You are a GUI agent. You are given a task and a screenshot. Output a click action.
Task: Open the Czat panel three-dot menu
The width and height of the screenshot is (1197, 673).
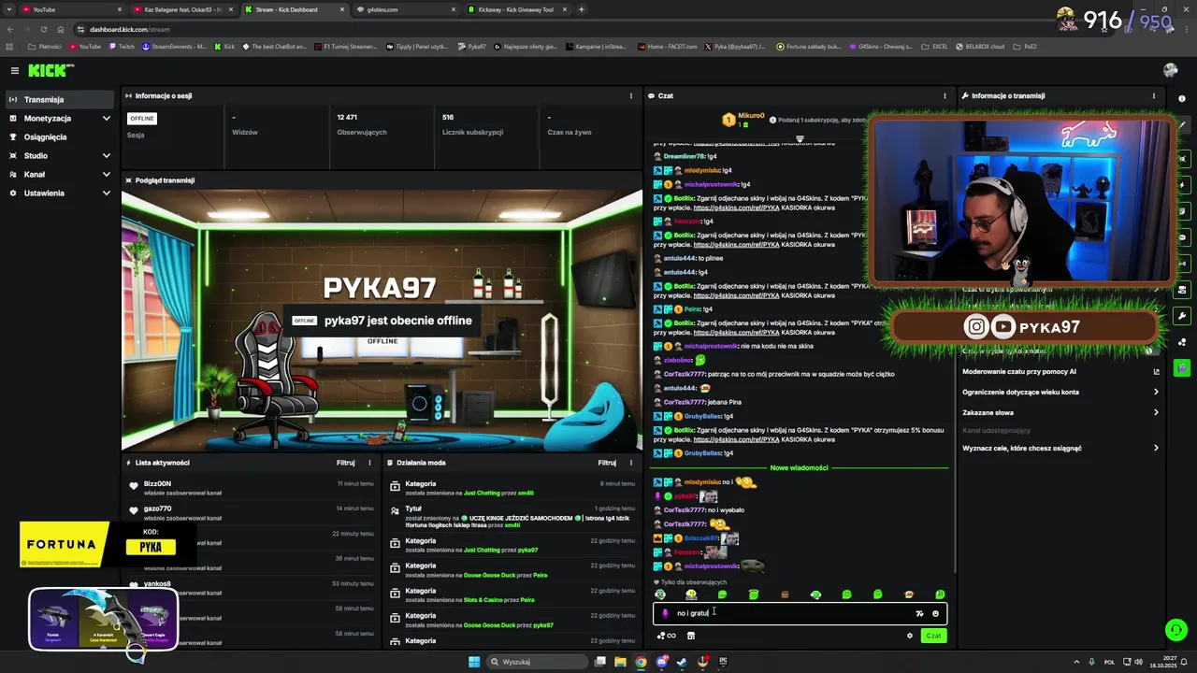tap(945, 95)
